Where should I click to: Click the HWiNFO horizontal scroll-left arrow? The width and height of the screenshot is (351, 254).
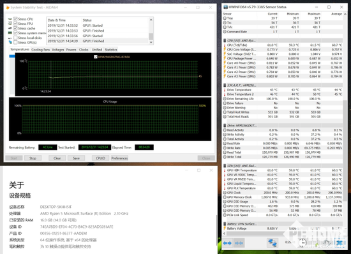[224, 234]
